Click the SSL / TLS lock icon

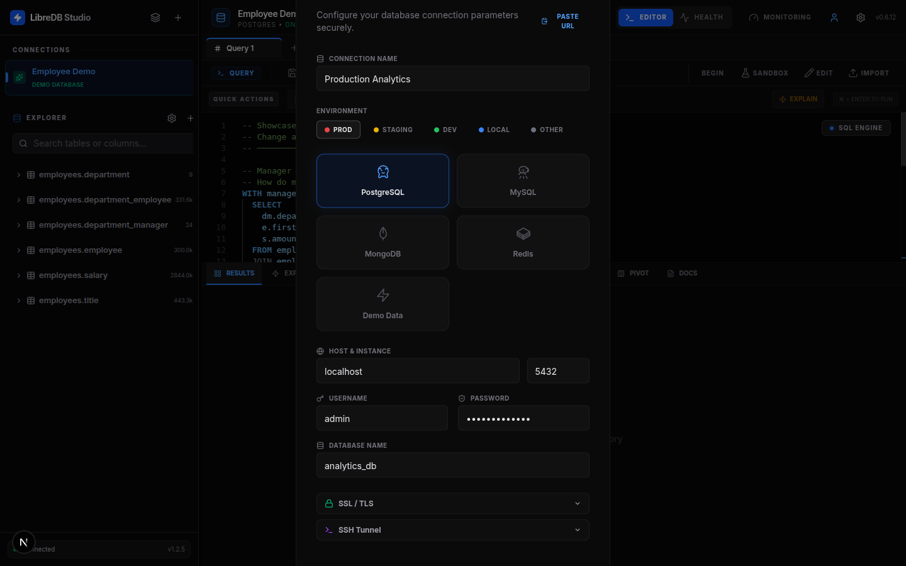(329, 504)
